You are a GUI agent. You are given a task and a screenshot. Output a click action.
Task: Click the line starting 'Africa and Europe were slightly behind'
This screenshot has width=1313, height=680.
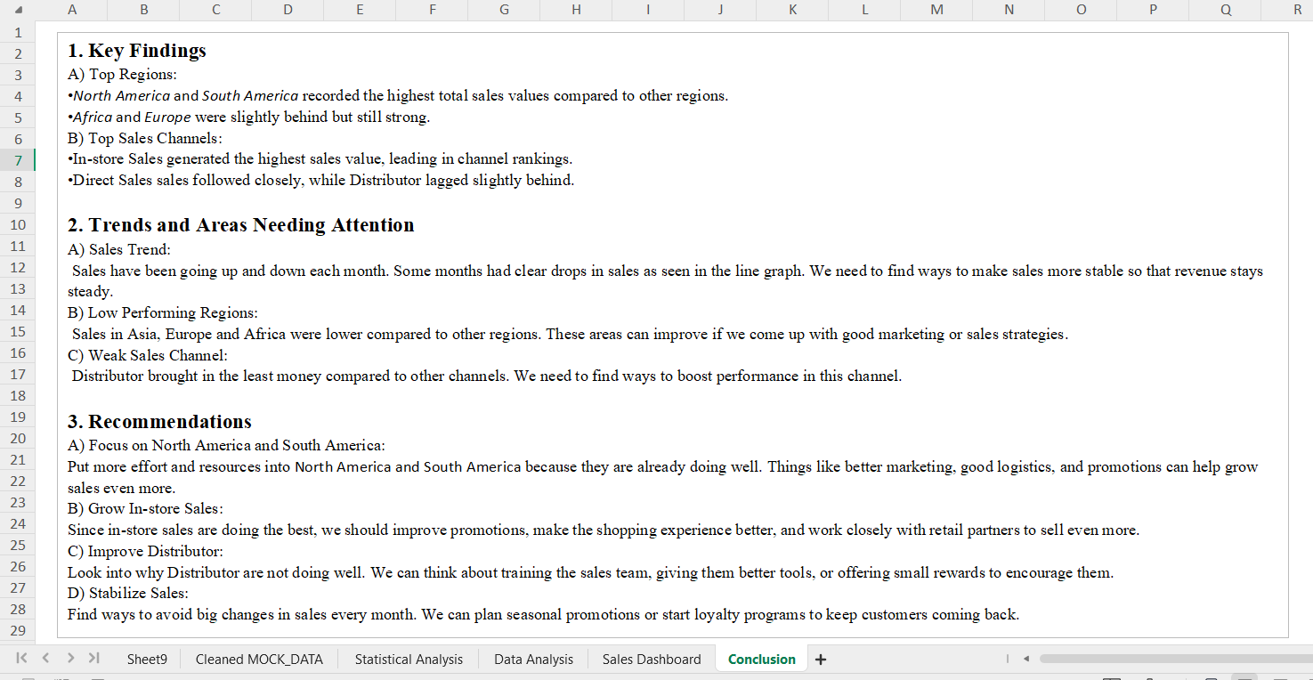(x=248, y=117)
